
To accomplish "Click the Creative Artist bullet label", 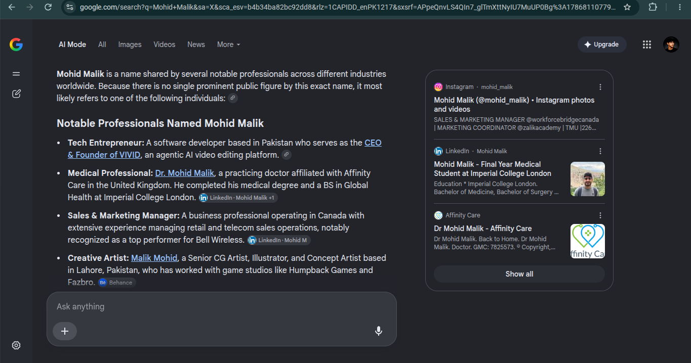I will tap(99, 258).
